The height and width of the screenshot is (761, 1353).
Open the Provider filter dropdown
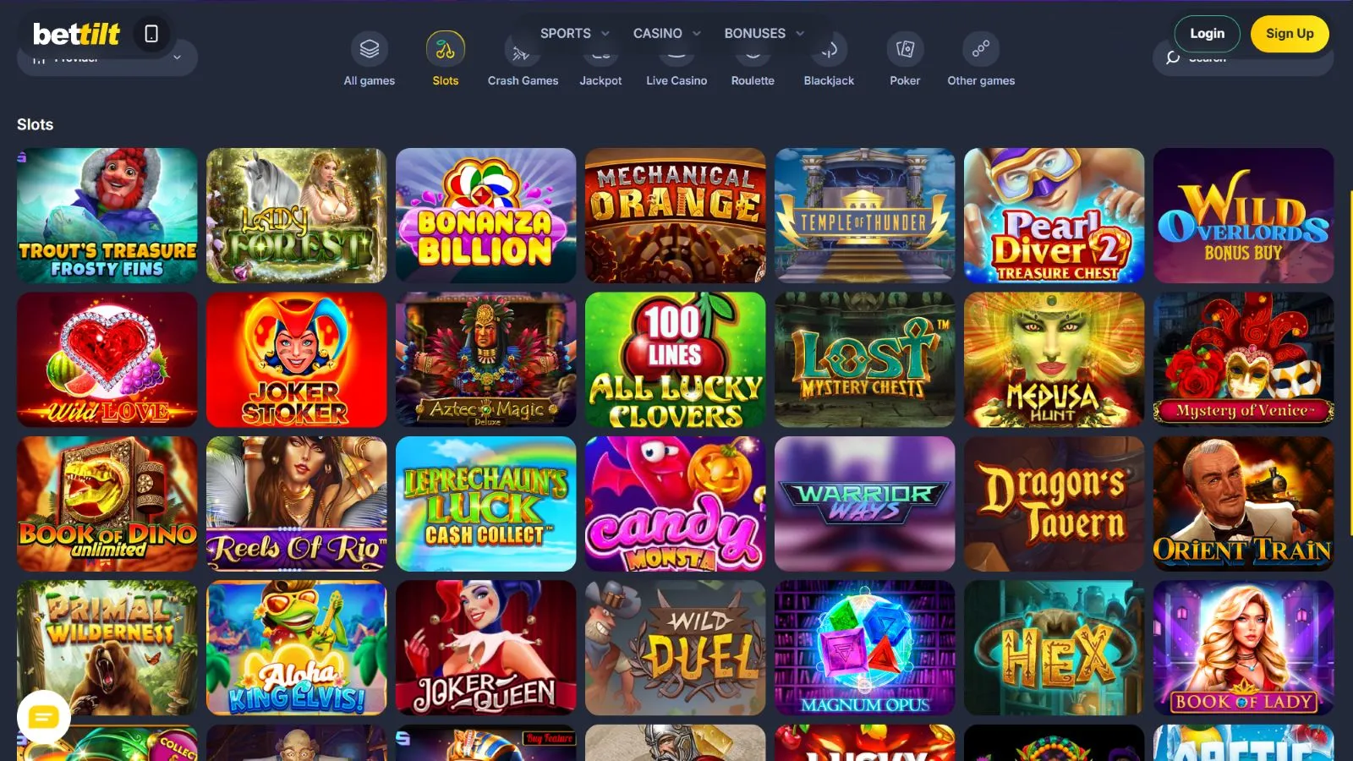[107, 57]
